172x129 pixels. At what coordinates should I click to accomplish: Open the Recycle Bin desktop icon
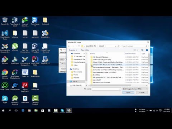pyautogui.click(x=5, y=21)
